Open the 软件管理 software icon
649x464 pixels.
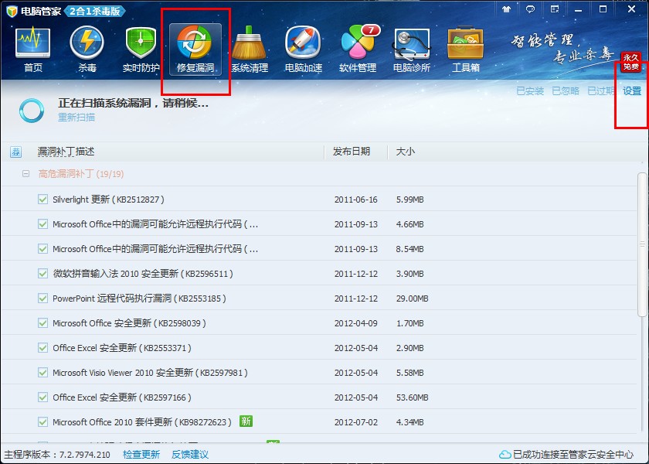pos(358,49)
